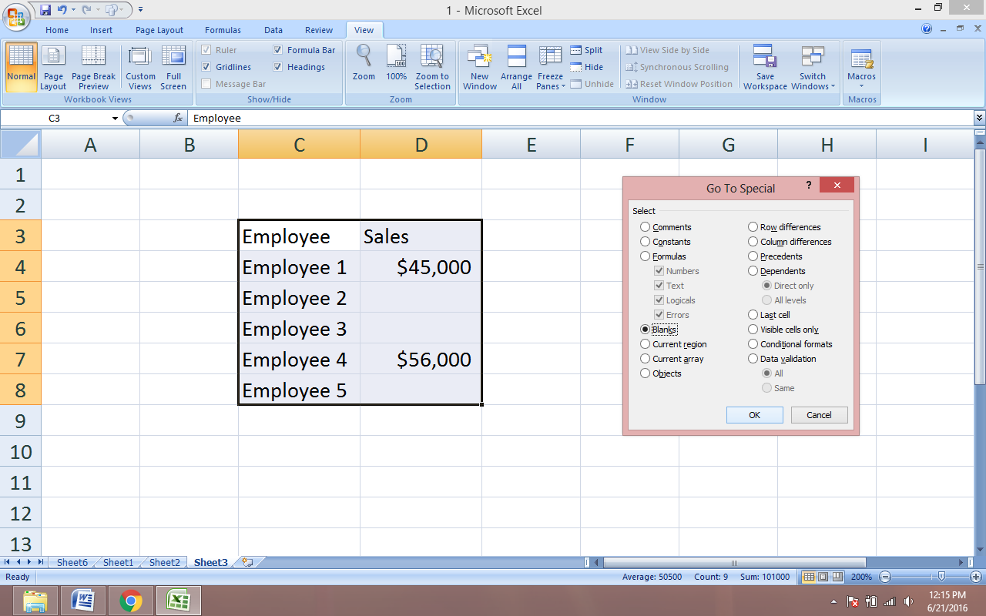Toggle the Gridlines checkbox
Screen dimensions: 986x616
coord(206,67)
